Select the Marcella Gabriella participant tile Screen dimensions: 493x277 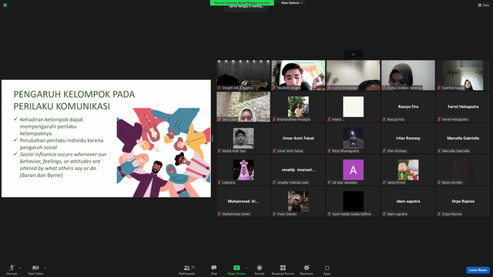tap(463, 138)
